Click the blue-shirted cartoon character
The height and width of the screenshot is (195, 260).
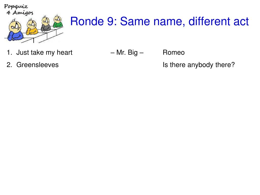pos(15,30)
